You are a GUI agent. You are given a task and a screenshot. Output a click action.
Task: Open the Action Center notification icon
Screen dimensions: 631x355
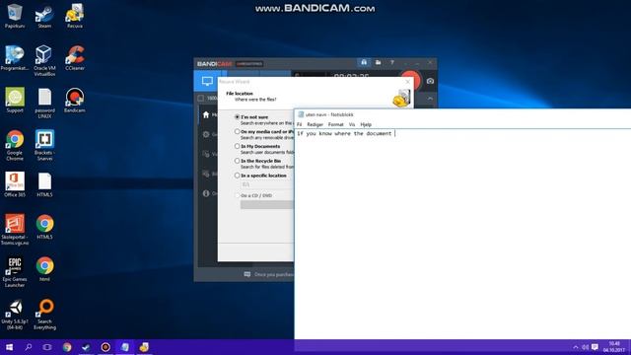click(x=595, y=347)
